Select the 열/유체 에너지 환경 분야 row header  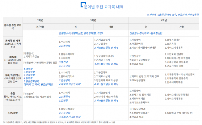click(x=12, y=60)
